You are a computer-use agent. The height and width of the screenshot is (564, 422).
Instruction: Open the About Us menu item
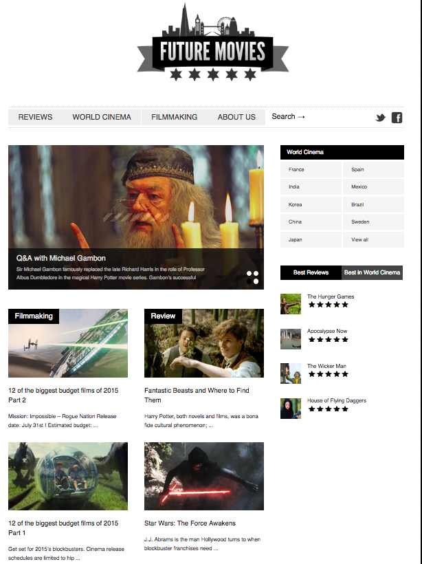coord(236,117)
